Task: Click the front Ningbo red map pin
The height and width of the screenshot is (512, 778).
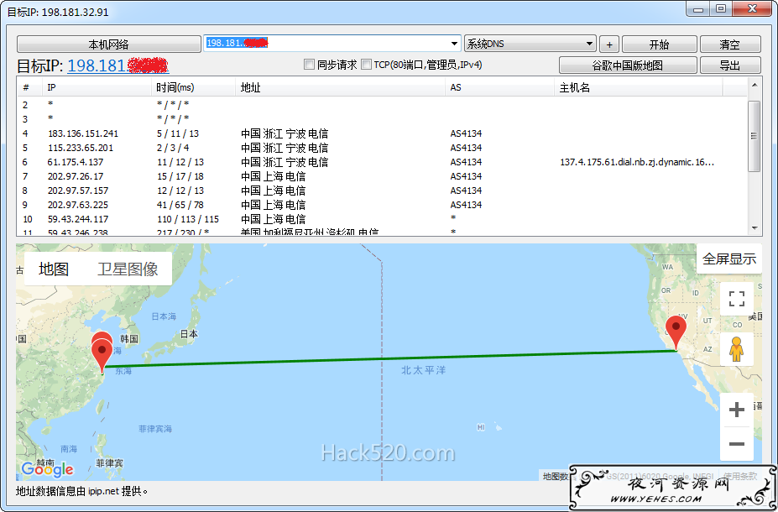Action: click(x=102, y=356)
